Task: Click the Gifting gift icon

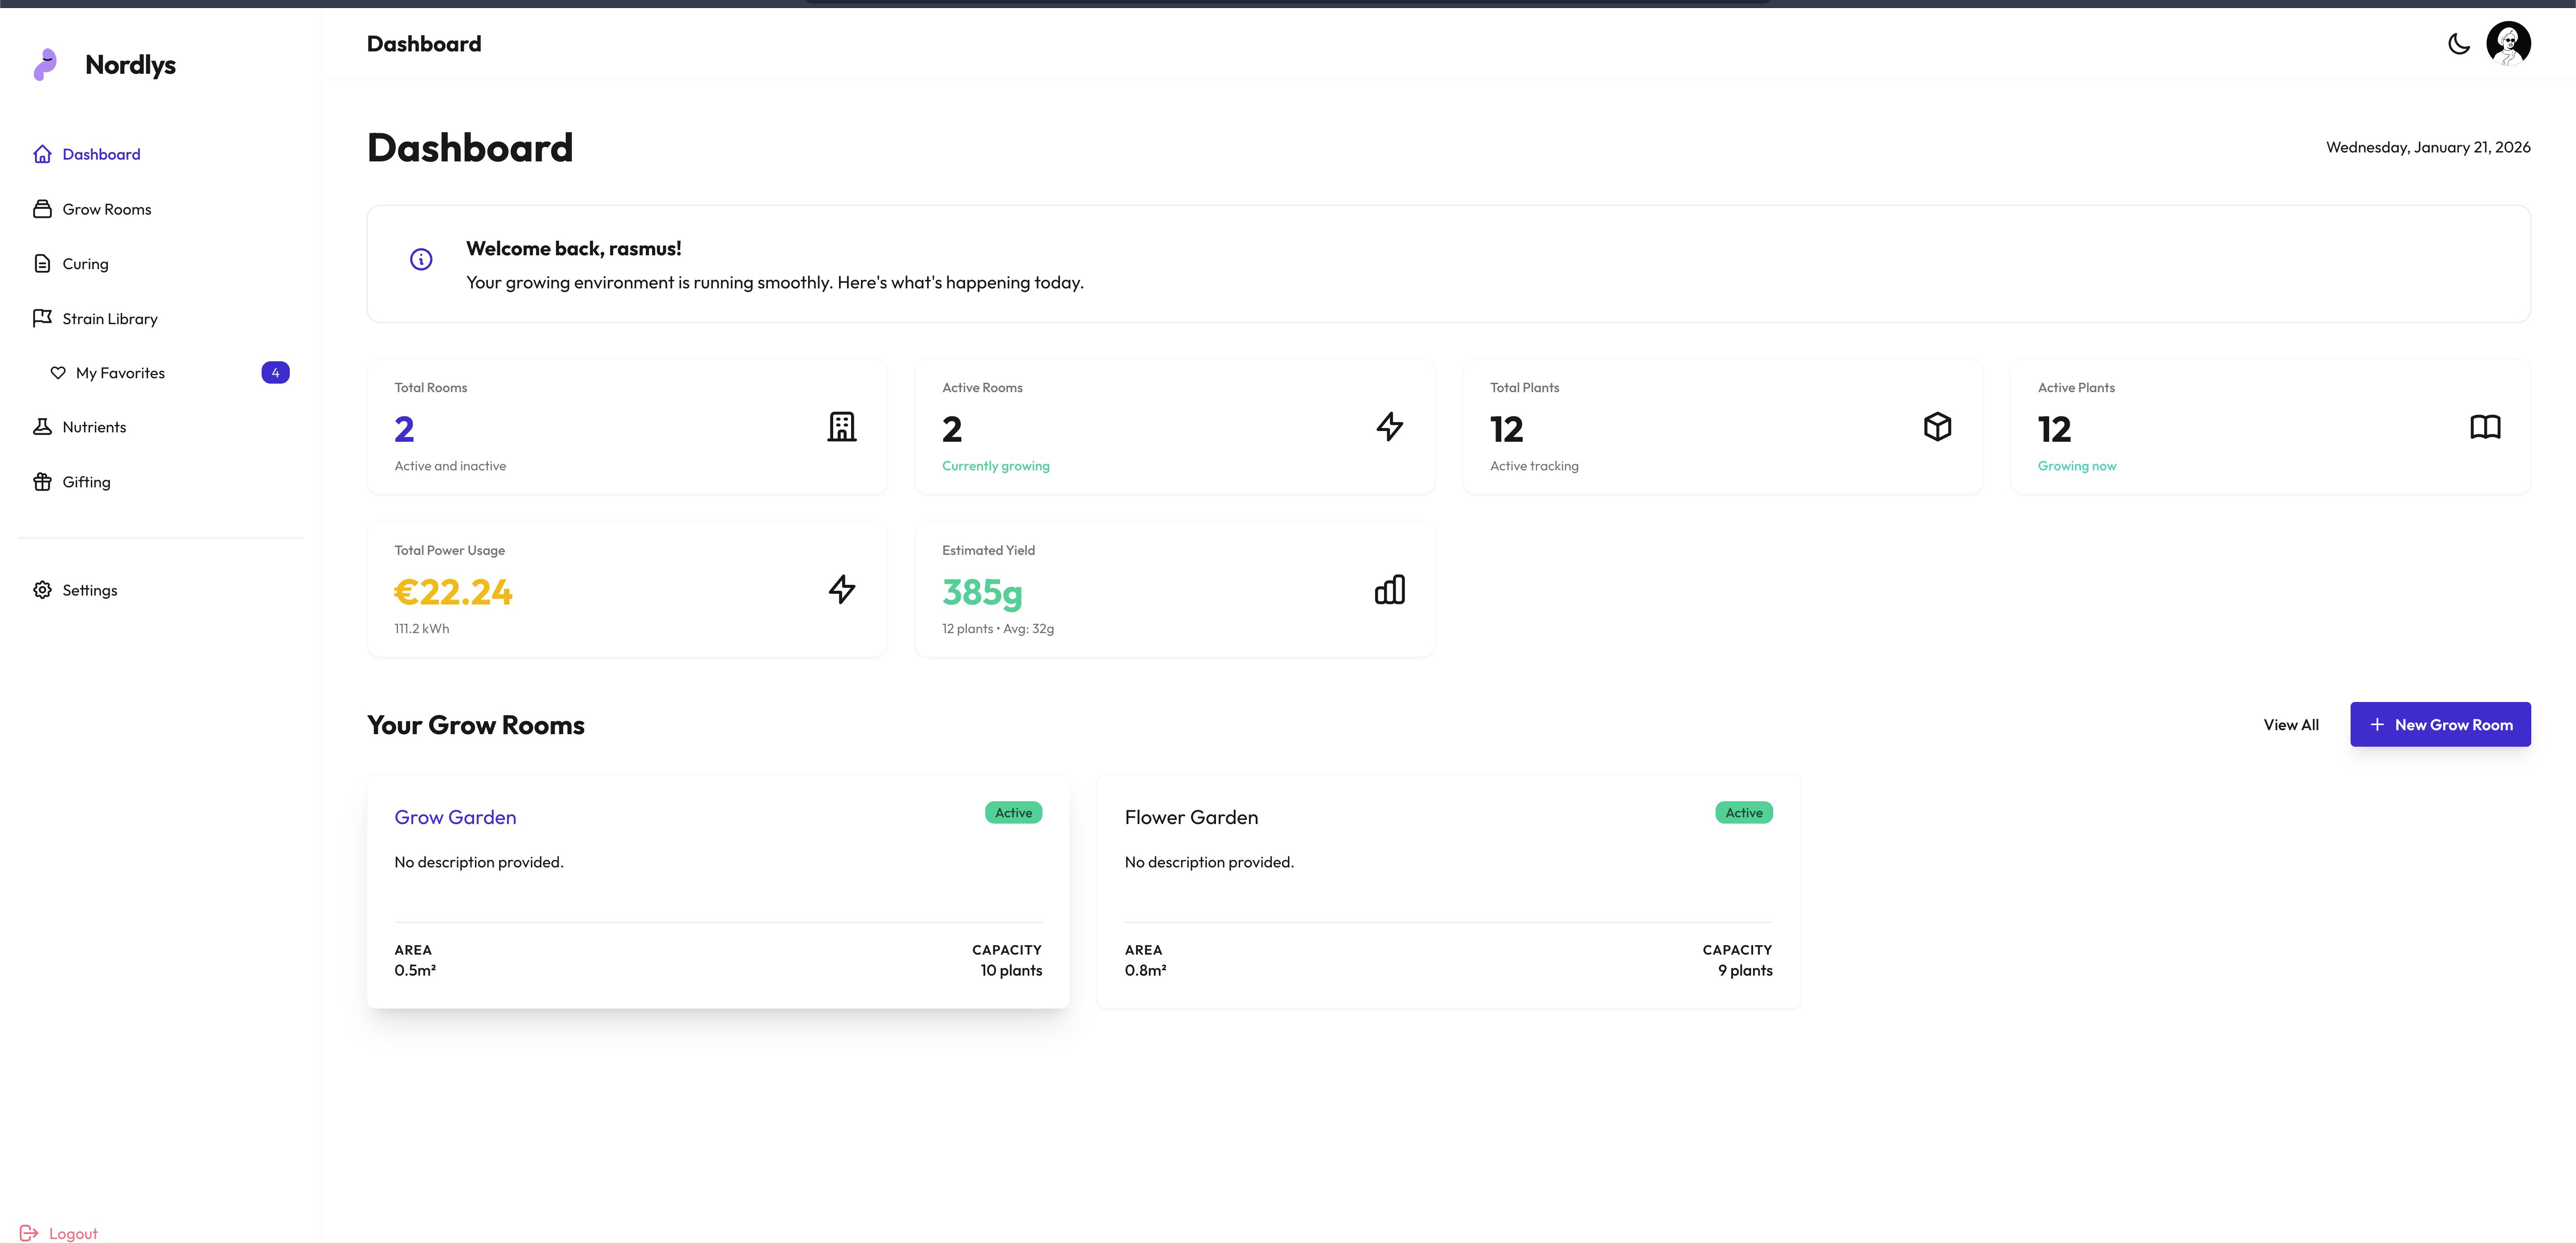Action: [x=42, y=481]
